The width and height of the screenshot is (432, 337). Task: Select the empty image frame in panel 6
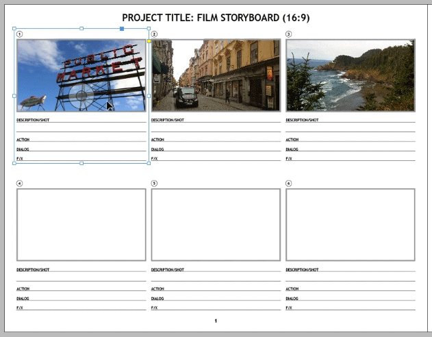click(x=351, y=225)
